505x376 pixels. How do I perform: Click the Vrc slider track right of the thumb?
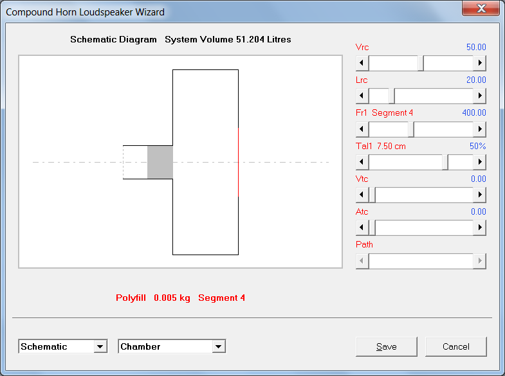tap(448, 63)
